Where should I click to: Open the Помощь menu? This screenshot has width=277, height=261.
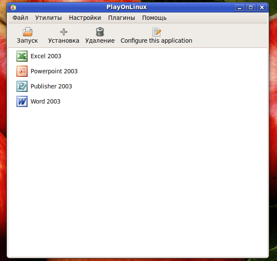coord(154,18)
